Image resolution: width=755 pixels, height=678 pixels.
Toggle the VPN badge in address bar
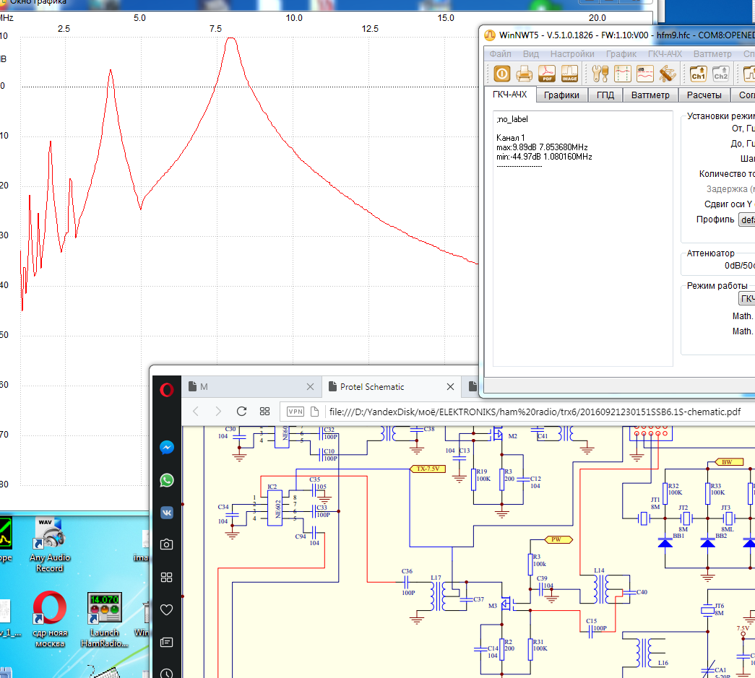click(295, 412)
